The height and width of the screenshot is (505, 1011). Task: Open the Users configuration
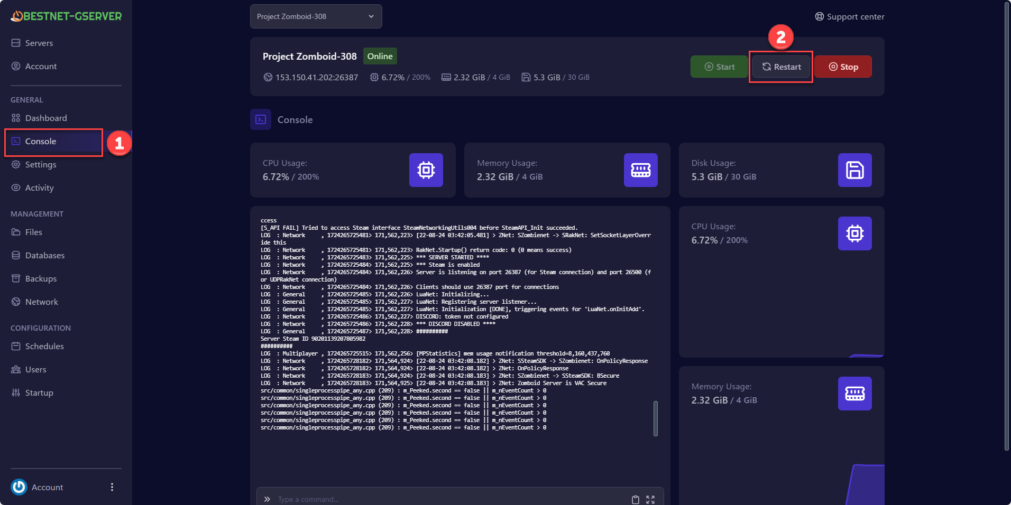(35, 369)
